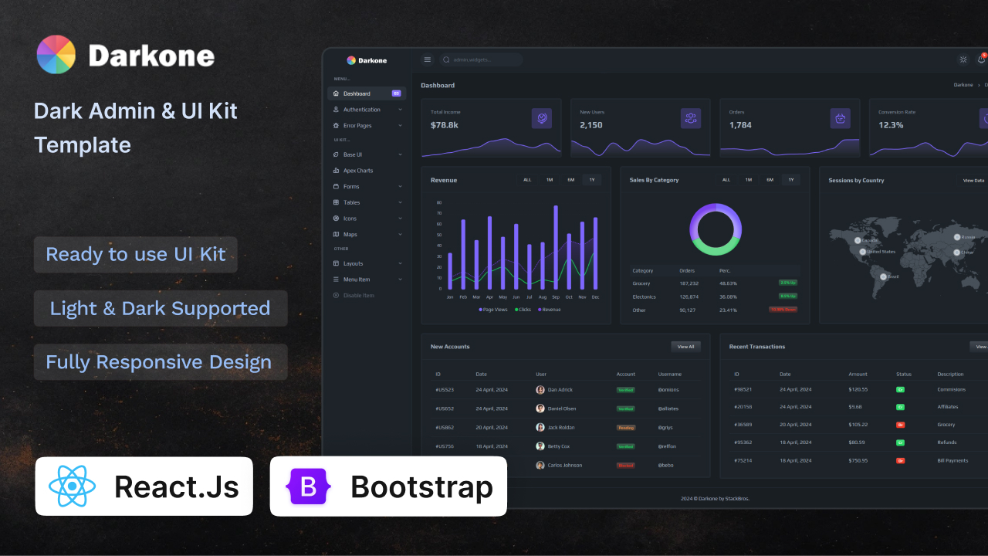
Task: Click transaction ID #98521
Action: point(743,389)
